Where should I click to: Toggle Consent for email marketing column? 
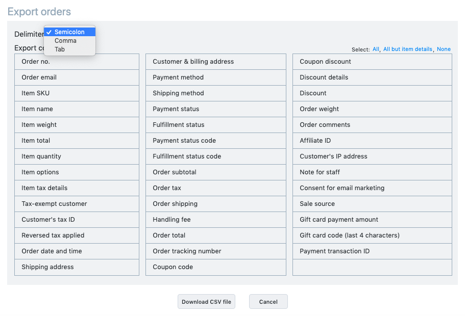click(x=372, y=188)
